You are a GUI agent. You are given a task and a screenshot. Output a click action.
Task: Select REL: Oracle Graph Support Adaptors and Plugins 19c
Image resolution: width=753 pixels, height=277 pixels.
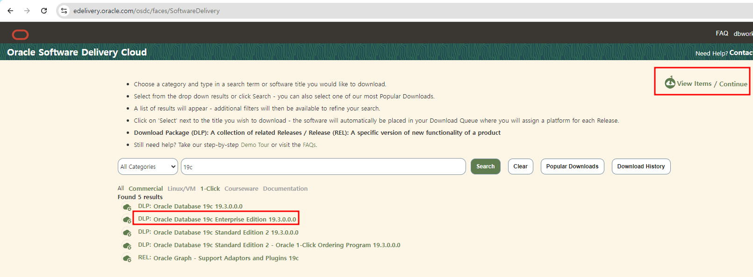point(218,258)
